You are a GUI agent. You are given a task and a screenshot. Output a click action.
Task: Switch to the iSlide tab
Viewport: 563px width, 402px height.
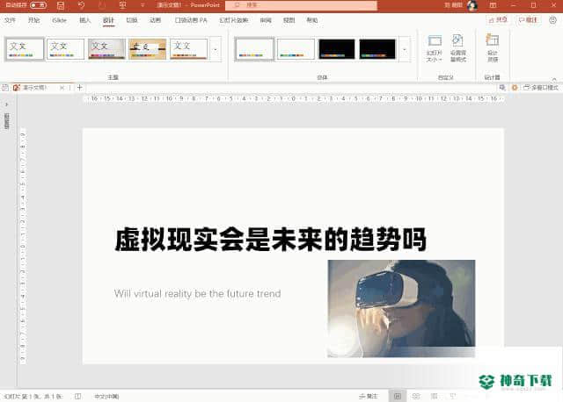pyautogui.click(x=59, y=20)
